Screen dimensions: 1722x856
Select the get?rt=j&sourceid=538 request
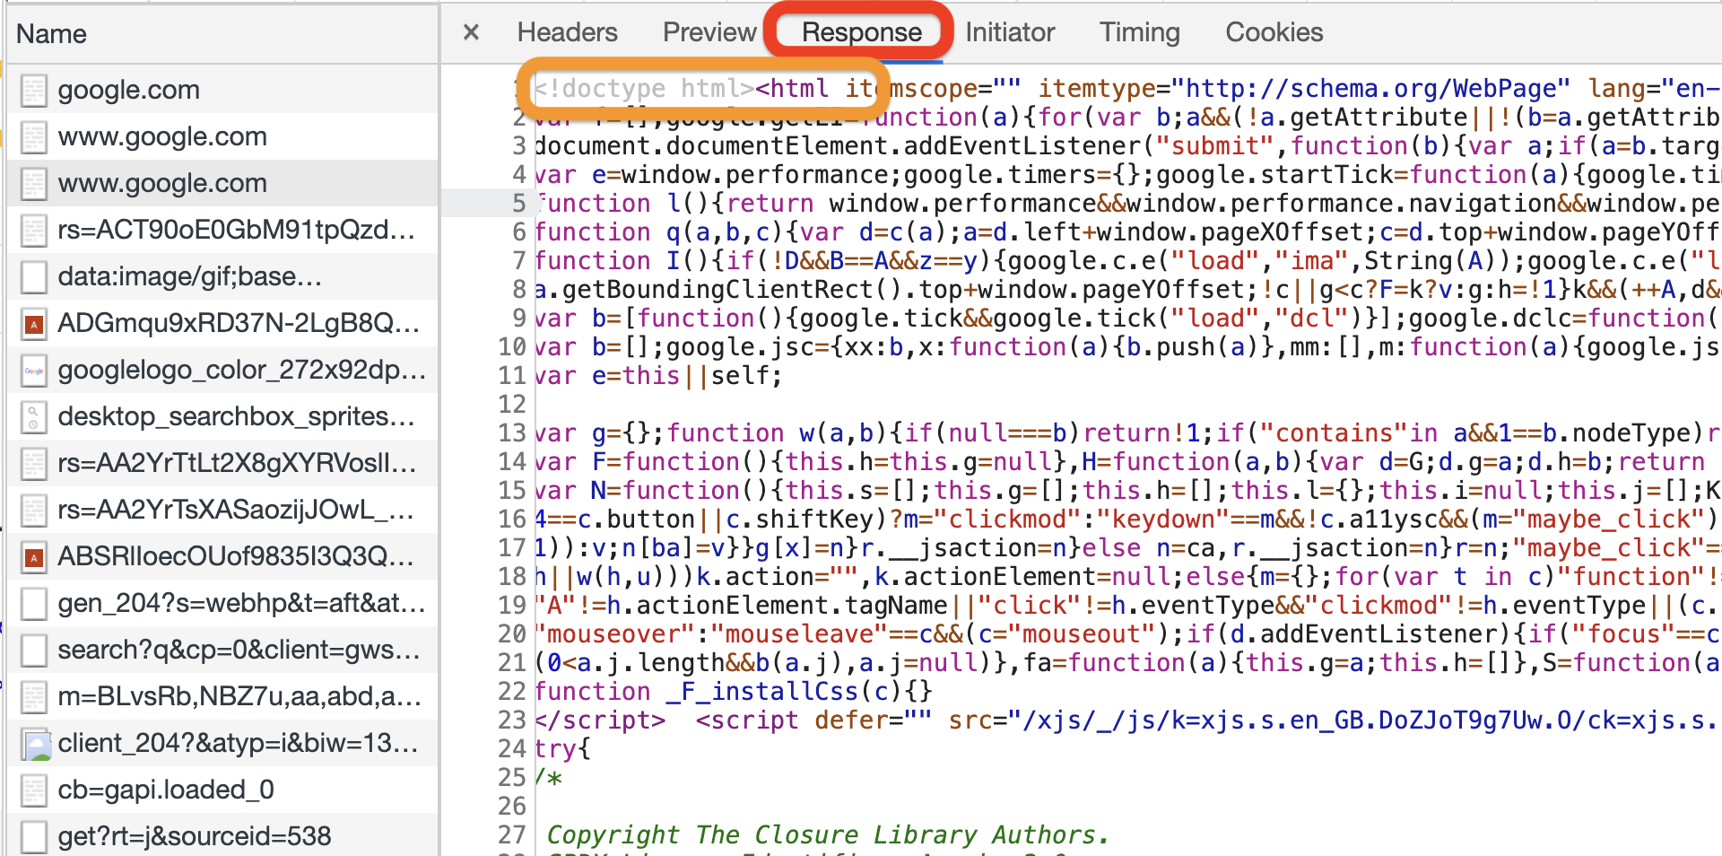222,835
